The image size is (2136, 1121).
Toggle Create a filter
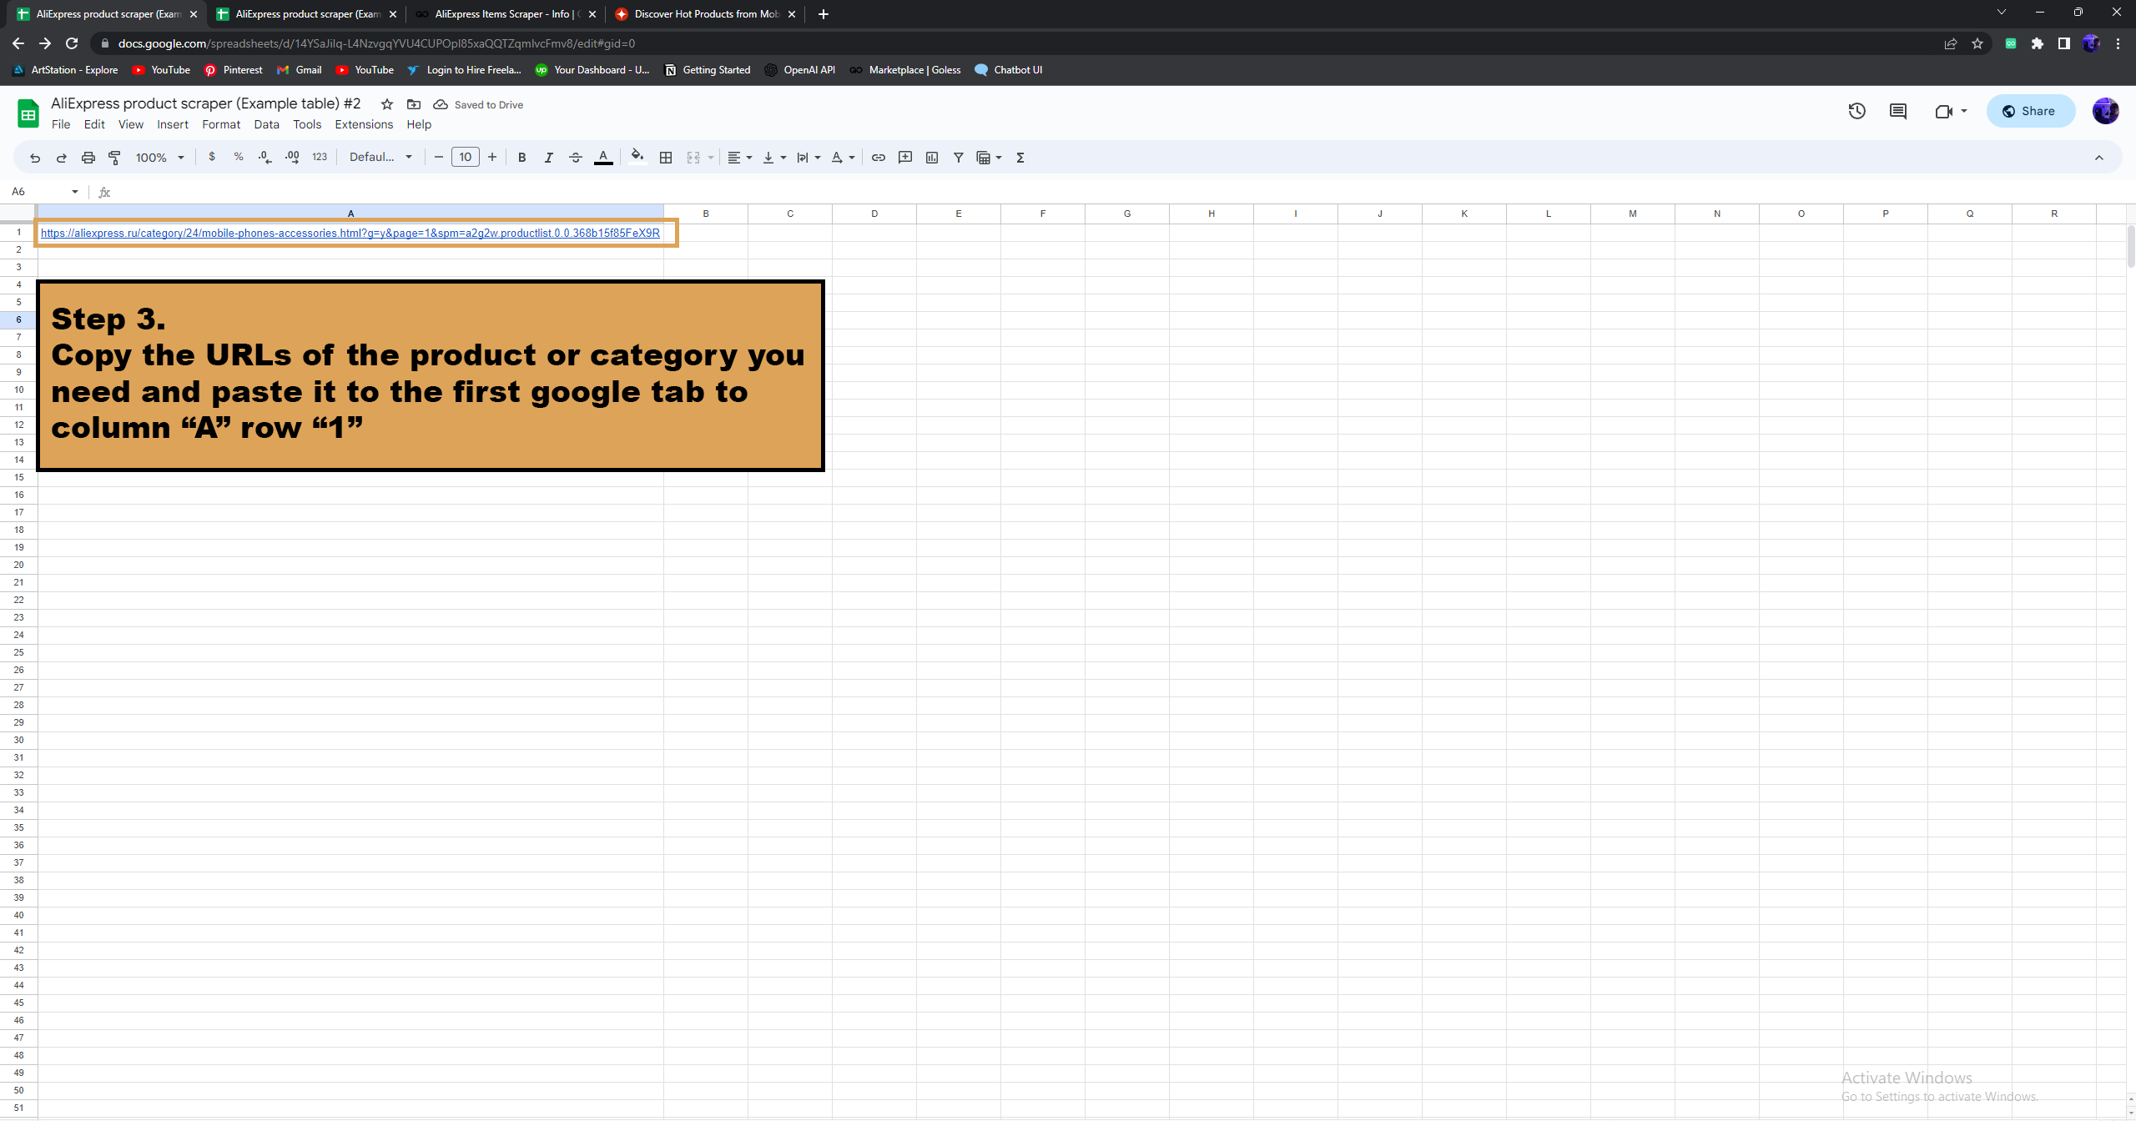[959, 158]
